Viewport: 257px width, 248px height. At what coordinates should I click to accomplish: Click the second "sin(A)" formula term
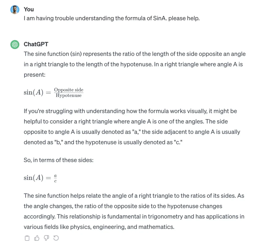coord(34,178)
